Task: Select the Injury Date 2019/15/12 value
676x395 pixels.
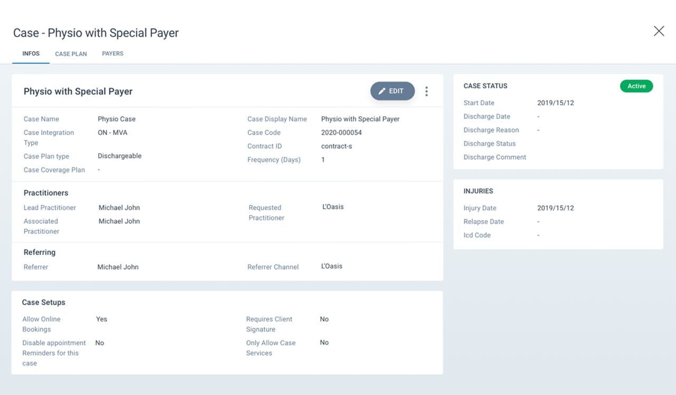Action: [555, 208]
